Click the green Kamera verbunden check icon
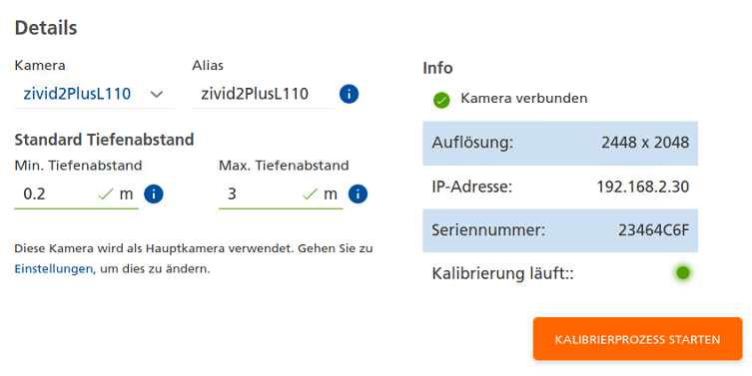 pos(441,100)
